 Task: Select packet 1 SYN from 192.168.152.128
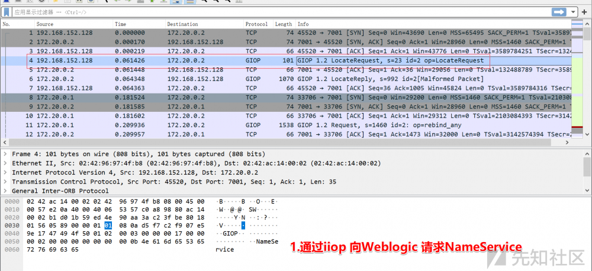pyautogui.click(x=286, y=33)
